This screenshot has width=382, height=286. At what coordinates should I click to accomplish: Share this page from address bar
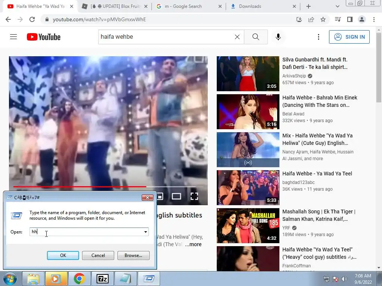click(311, 19)
